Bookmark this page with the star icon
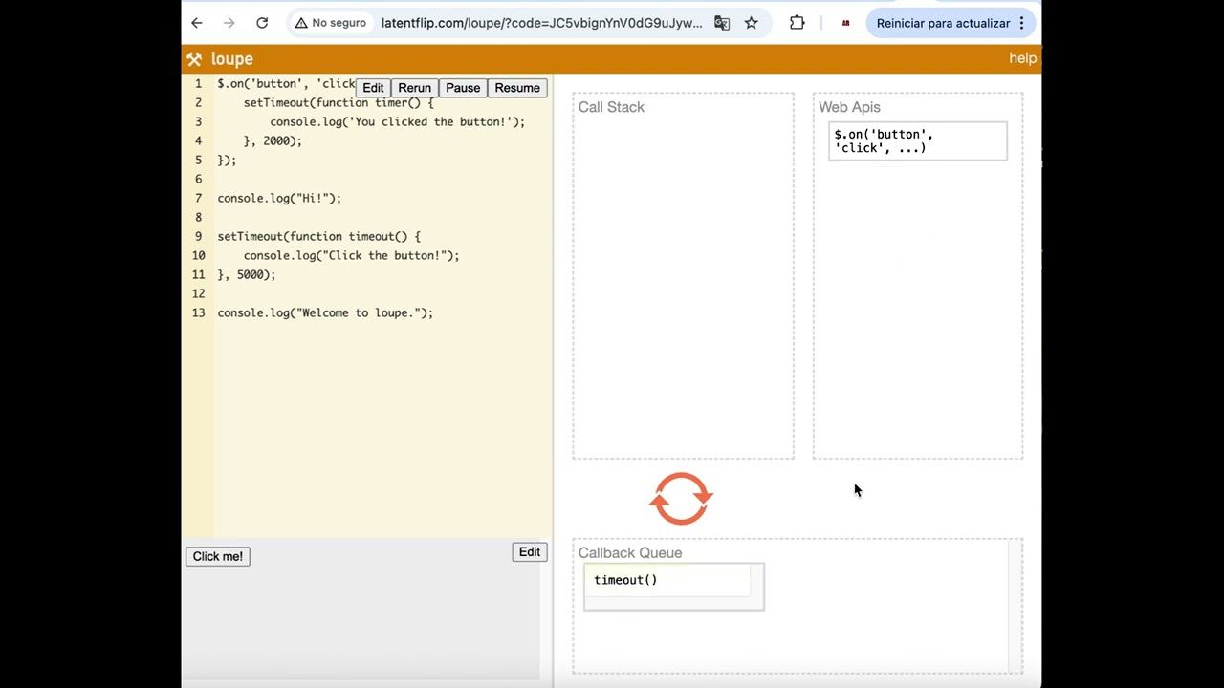 pyautogui.click(x=752, y=23)
